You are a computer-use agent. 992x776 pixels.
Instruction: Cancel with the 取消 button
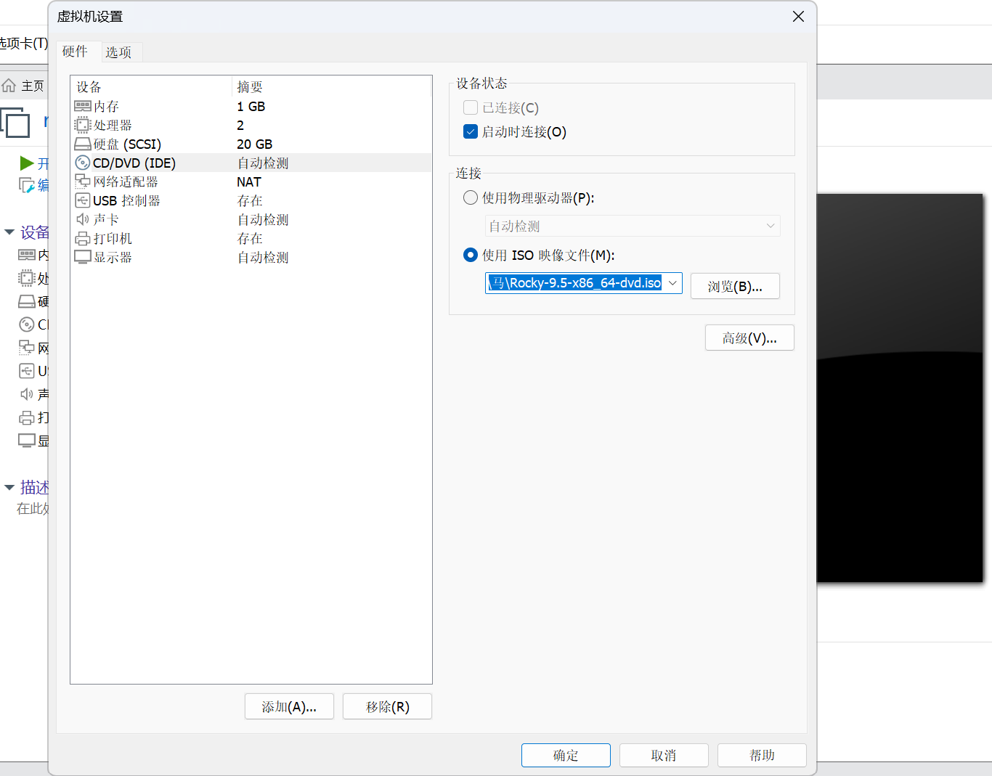click(664, 755)
